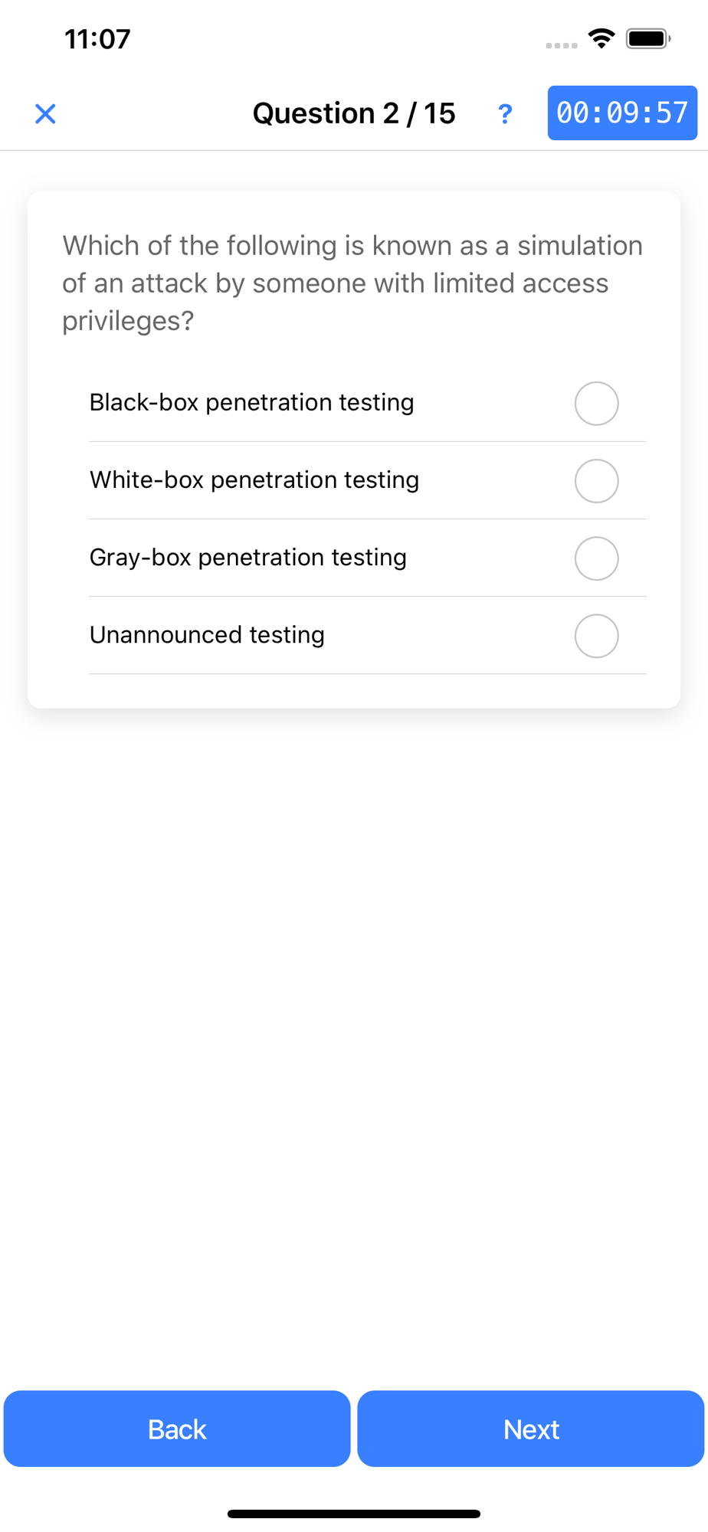Tap the Black-box penetration testing answer text
The image size is (708, 1532).
(251, 402)
